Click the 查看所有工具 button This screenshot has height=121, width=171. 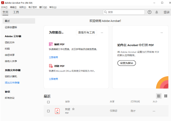86,33
